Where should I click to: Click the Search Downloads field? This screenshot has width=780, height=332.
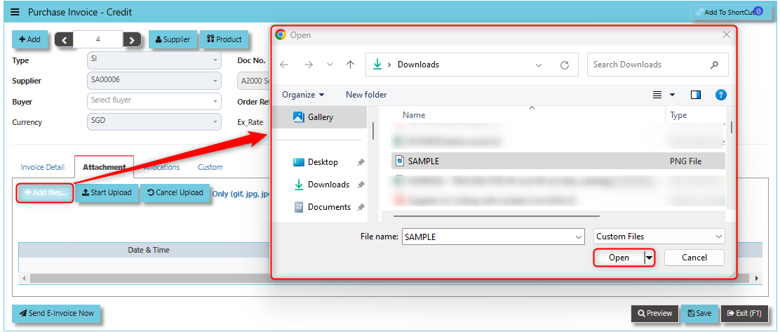pos(649,65)
